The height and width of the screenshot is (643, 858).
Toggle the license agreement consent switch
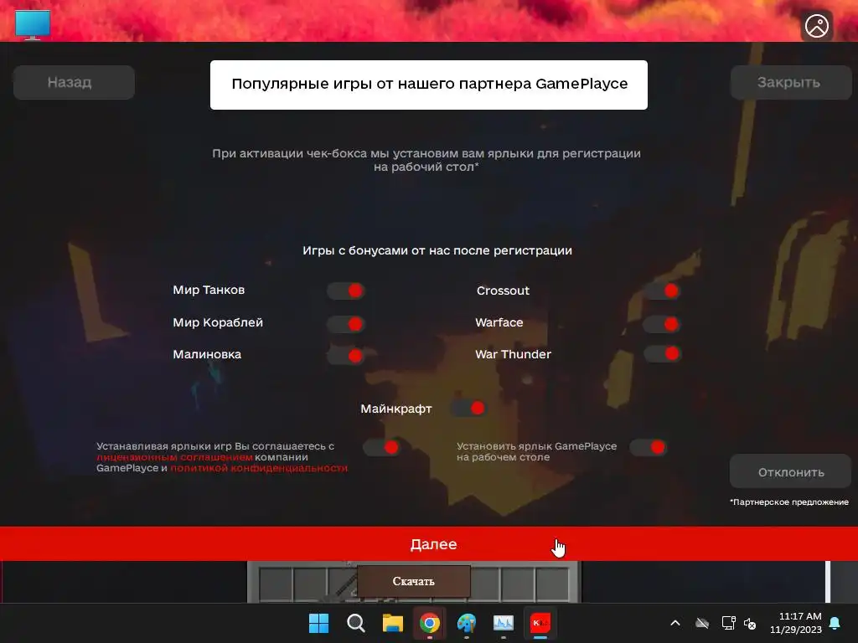(381, 447)
